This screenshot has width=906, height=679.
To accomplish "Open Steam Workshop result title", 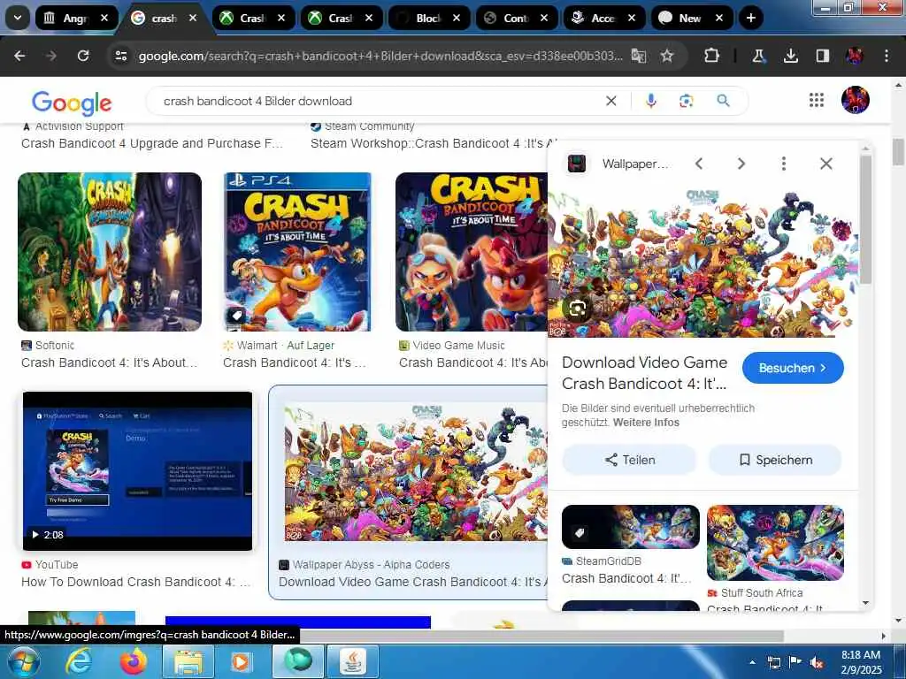I will [434, 143].
